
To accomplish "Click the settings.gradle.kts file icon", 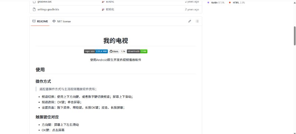I will tap(34, 9).
